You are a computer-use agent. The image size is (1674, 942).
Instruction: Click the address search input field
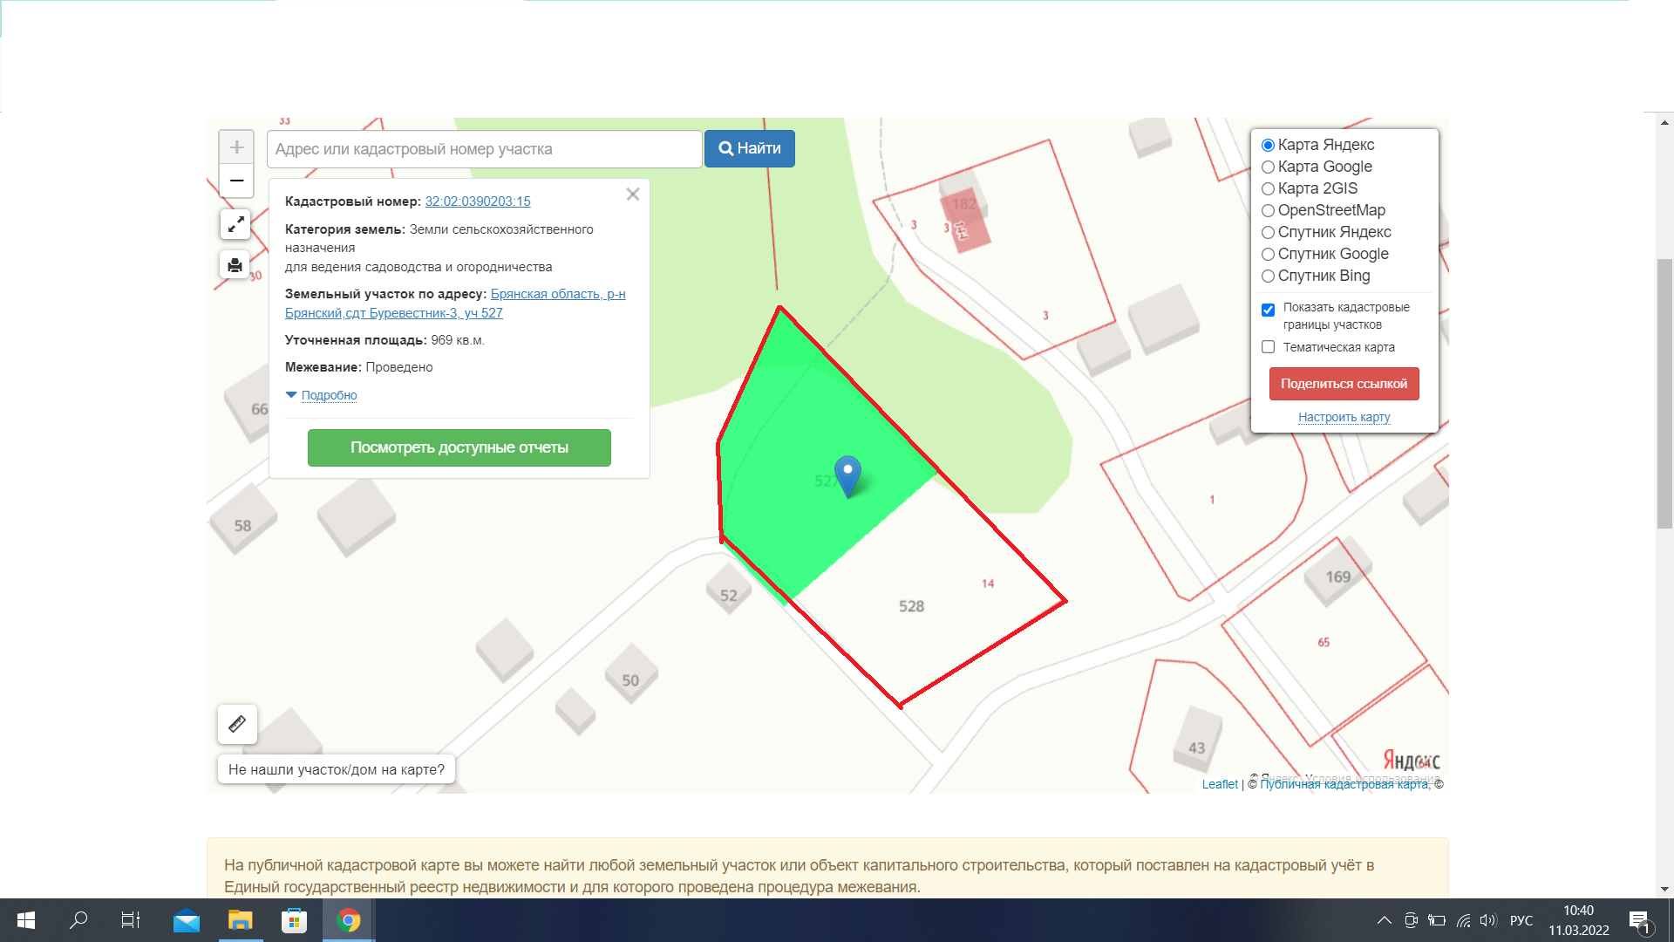coord(484,149)
